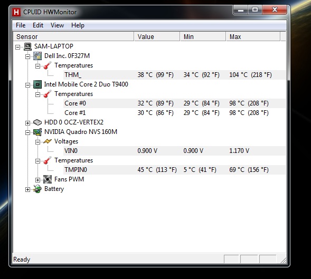Viewport: 311px width, 279px height.
Task: Select the Voltages label
Action: tap(66, 141)
